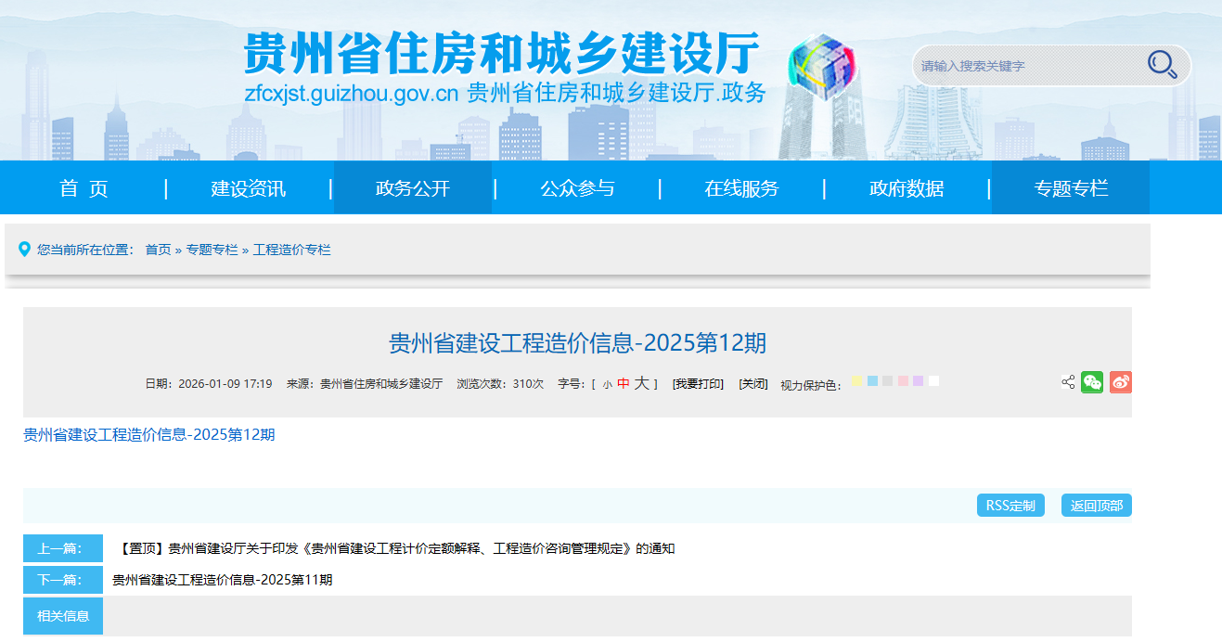Click the generic share icon

[x=1068, y=382]
